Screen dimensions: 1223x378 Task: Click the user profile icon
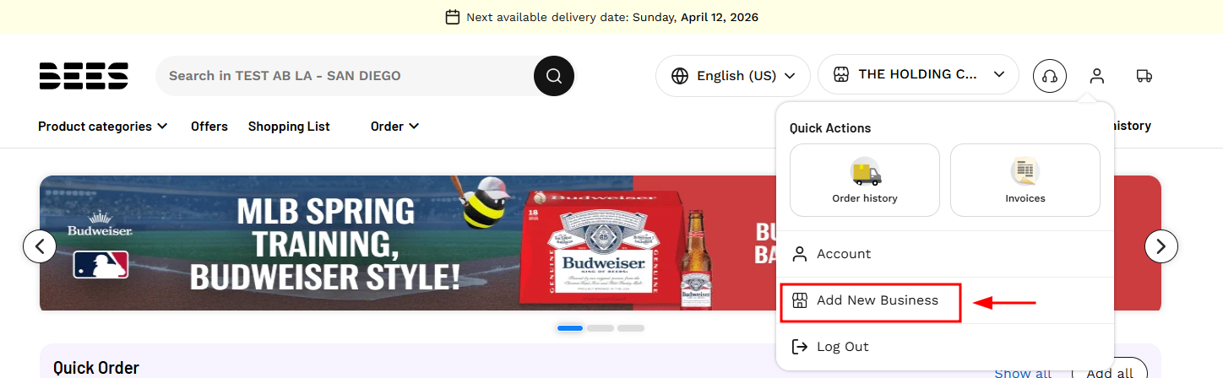point(1097,76)
